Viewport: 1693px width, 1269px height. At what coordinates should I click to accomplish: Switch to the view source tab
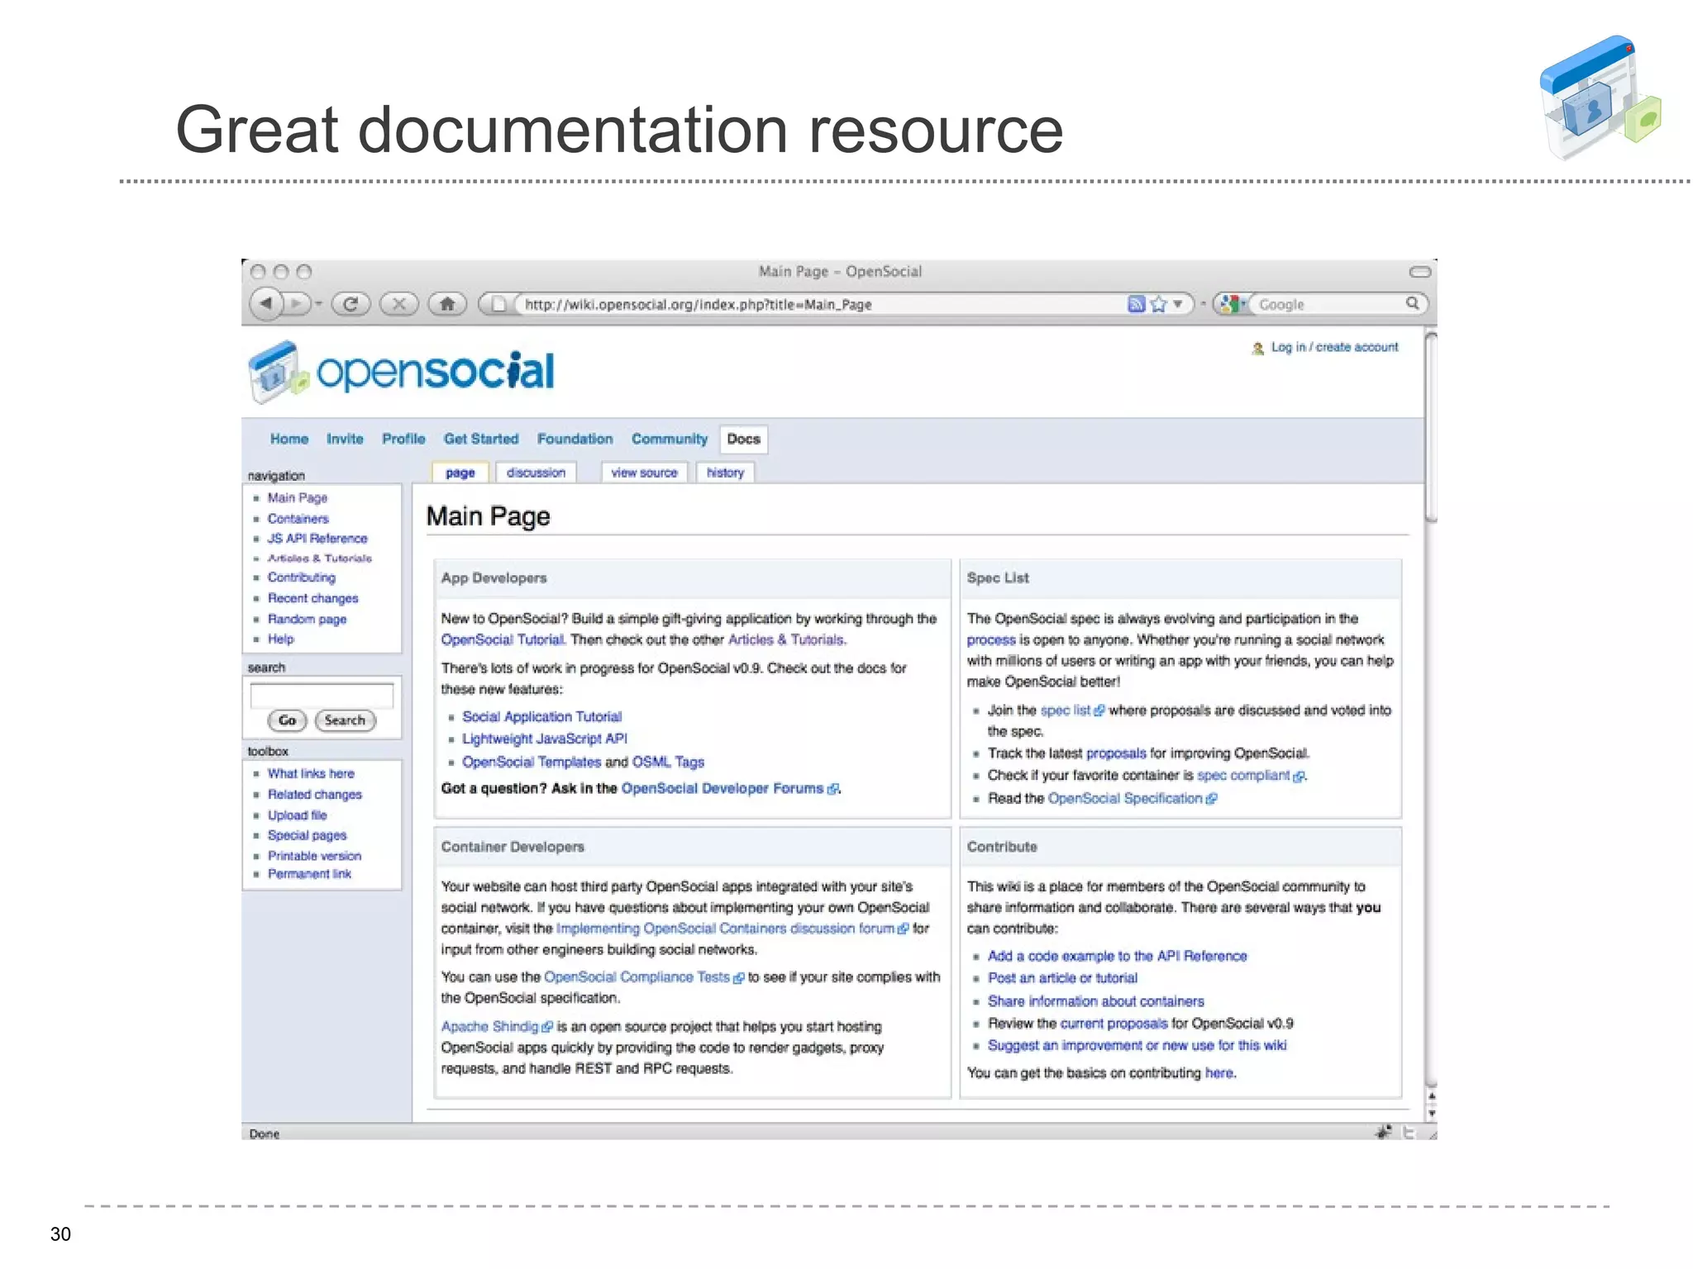(644, 473)
